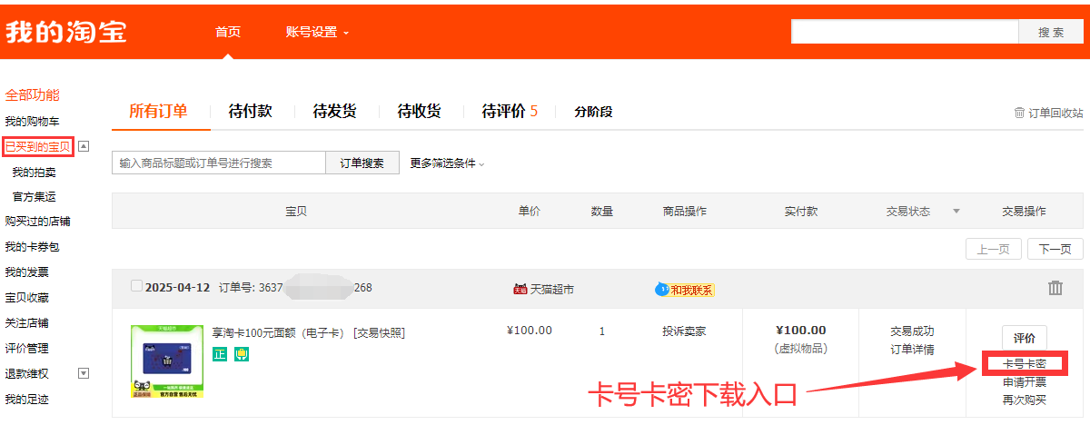Image resolution: width=1090 pixels, height=425 pixels.
Task: Focus the order search input field
Action: (218, 163)
